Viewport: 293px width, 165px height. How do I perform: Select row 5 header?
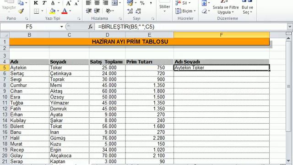(5, 67)
